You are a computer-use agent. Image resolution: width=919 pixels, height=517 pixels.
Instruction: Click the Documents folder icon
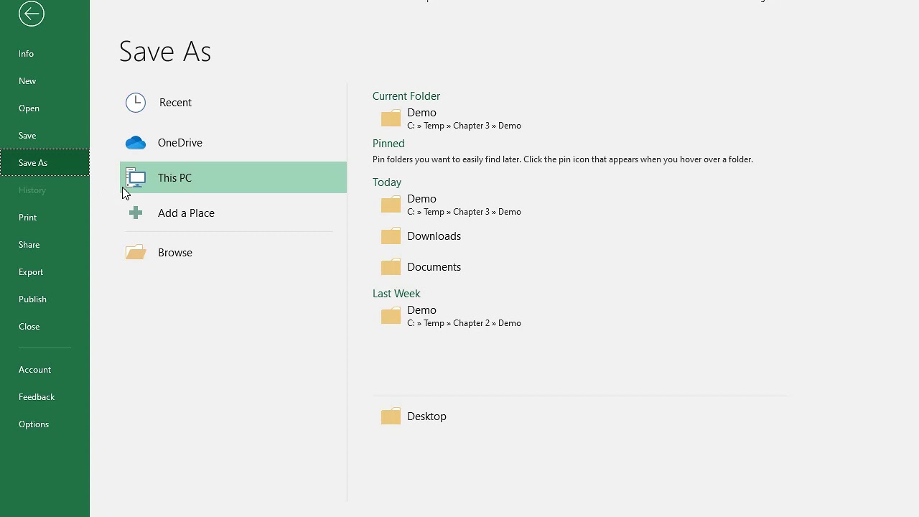391,266
